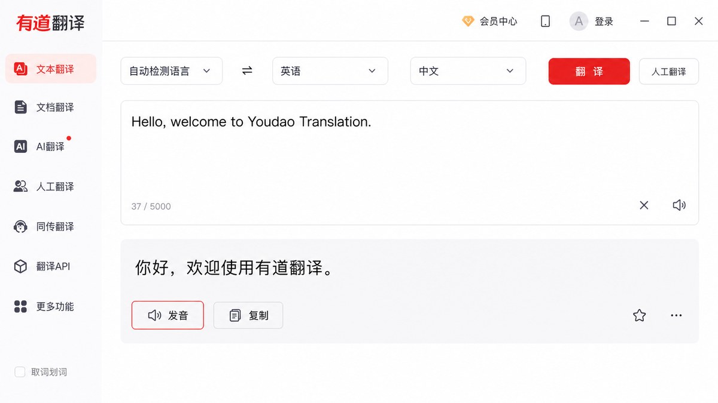Favorite the translation with star icon

[x=640, y=315]
